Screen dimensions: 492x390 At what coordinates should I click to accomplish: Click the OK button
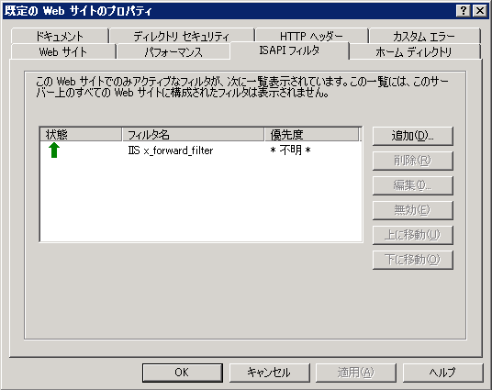(183, 373)
